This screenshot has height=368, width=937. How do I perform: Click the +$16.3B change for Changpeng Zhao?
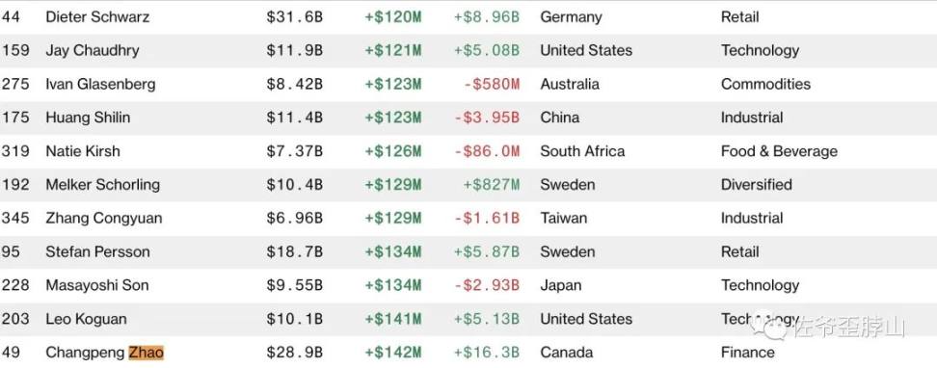pos(487,353)
